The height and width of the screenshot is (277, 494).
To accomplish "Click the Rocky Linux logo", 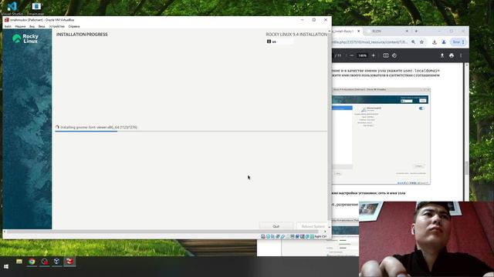I will coord(25,38).
